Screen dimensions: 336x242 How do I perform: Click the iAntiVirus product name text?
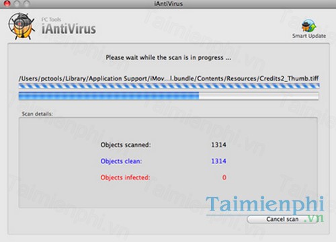point(69,30)
